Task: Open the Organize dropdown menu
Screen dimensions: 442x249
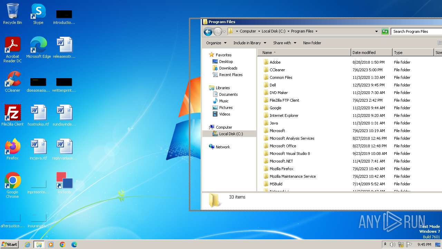Action: coord(216,43)
